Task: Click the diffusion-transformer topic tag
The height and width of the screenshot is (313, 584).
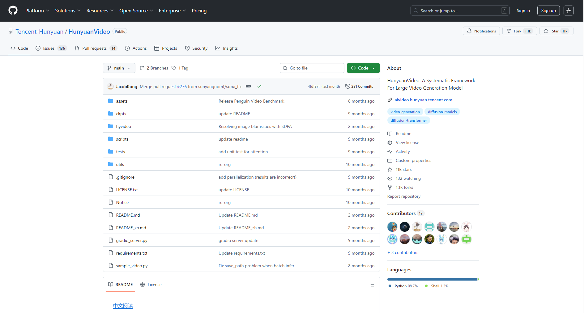Action: [x=408, y=121]
